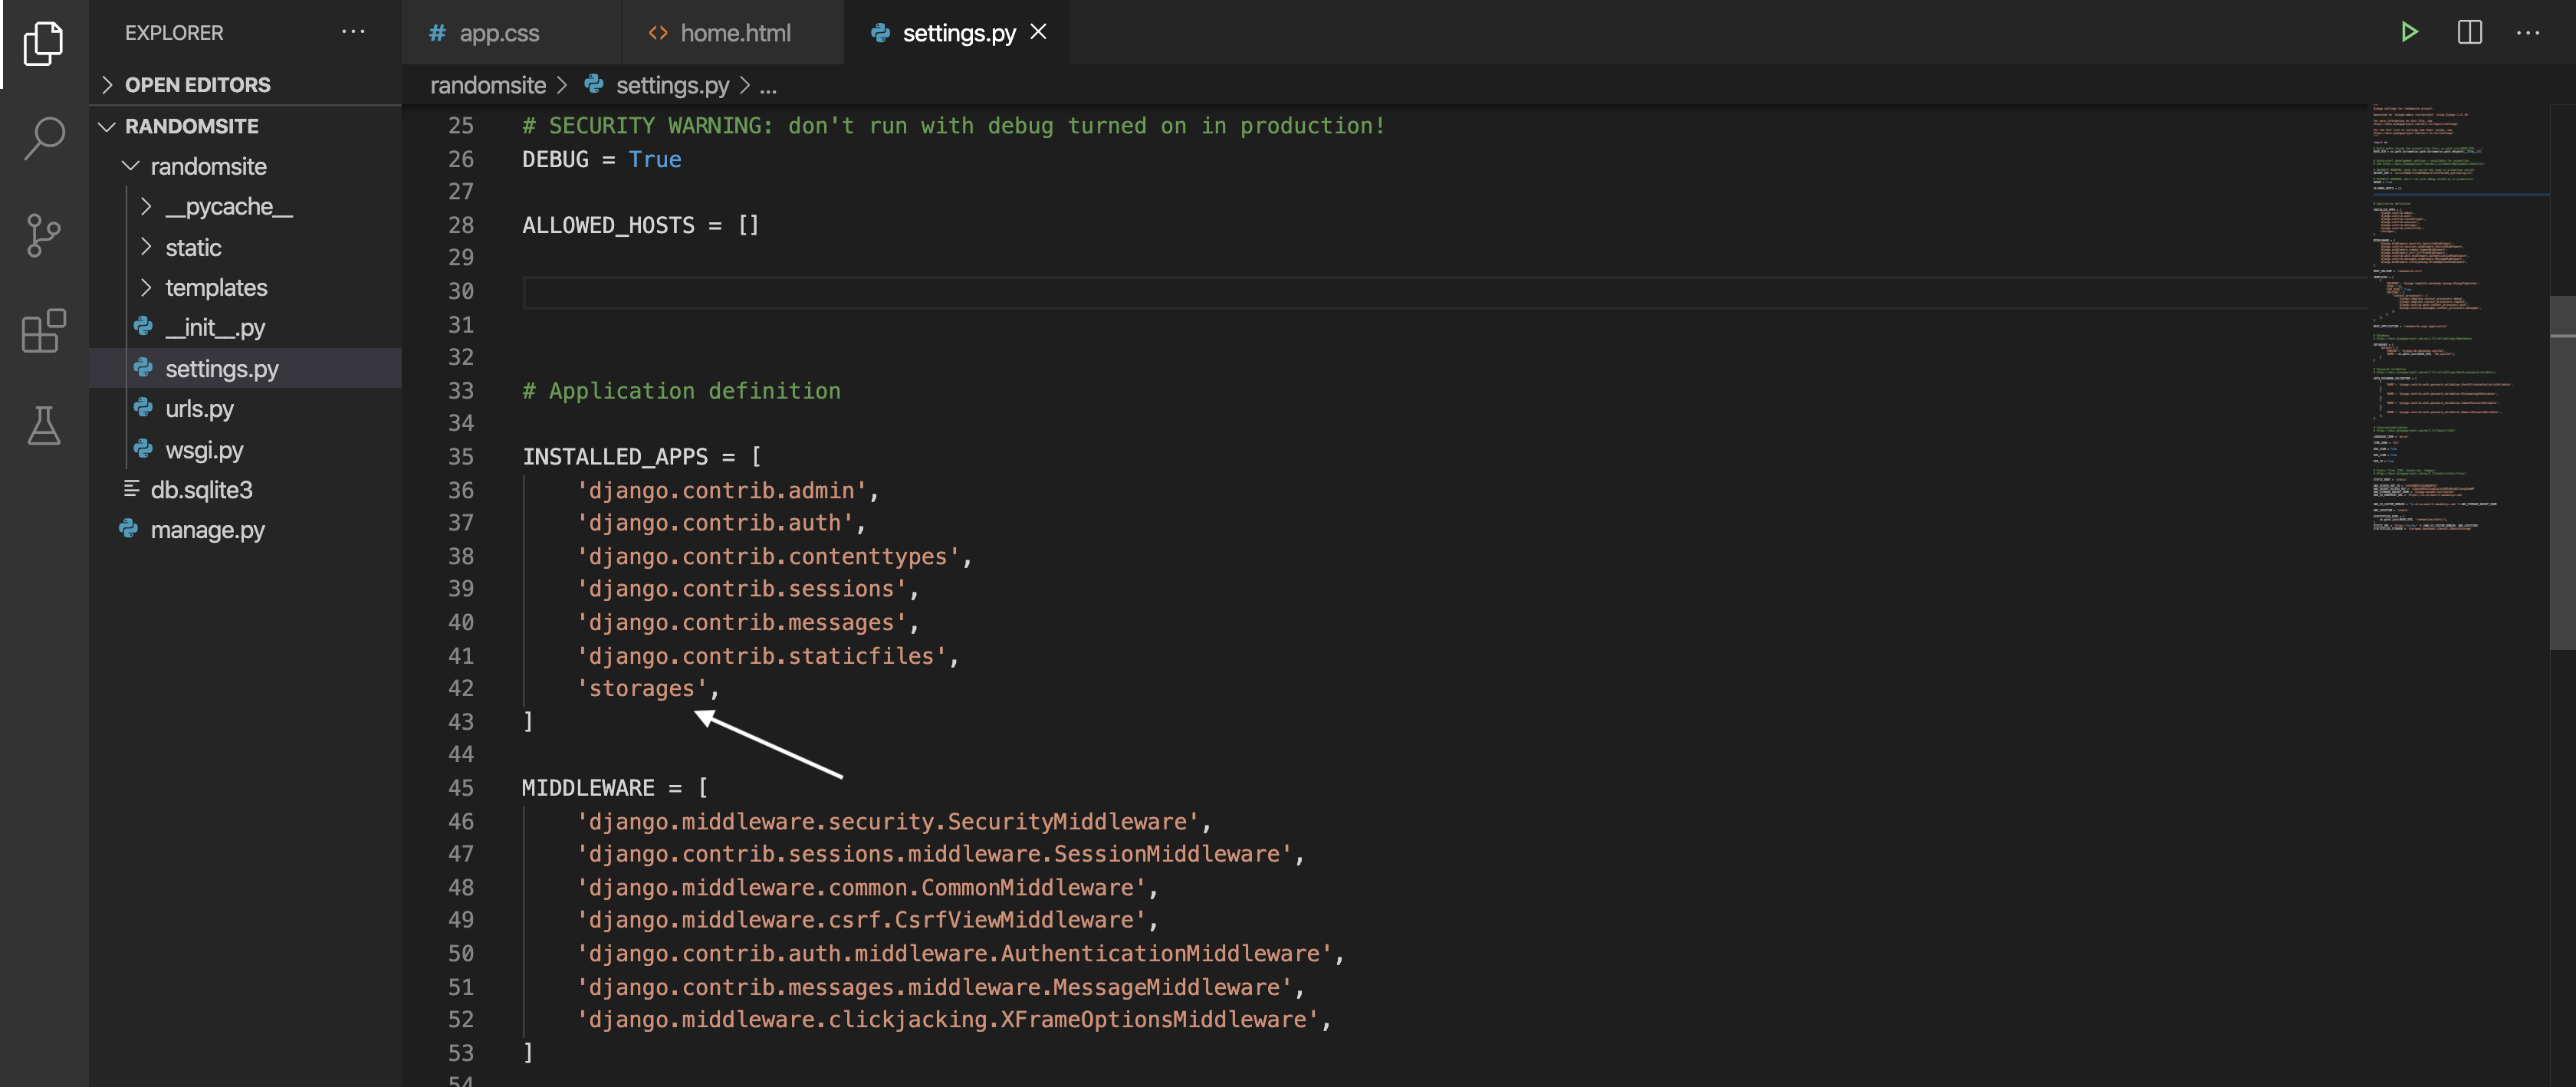Viewport: 2576px width, 1087px height.
Task: Click on the db.sqlite3 file item
Action: [x=200, y=489]
